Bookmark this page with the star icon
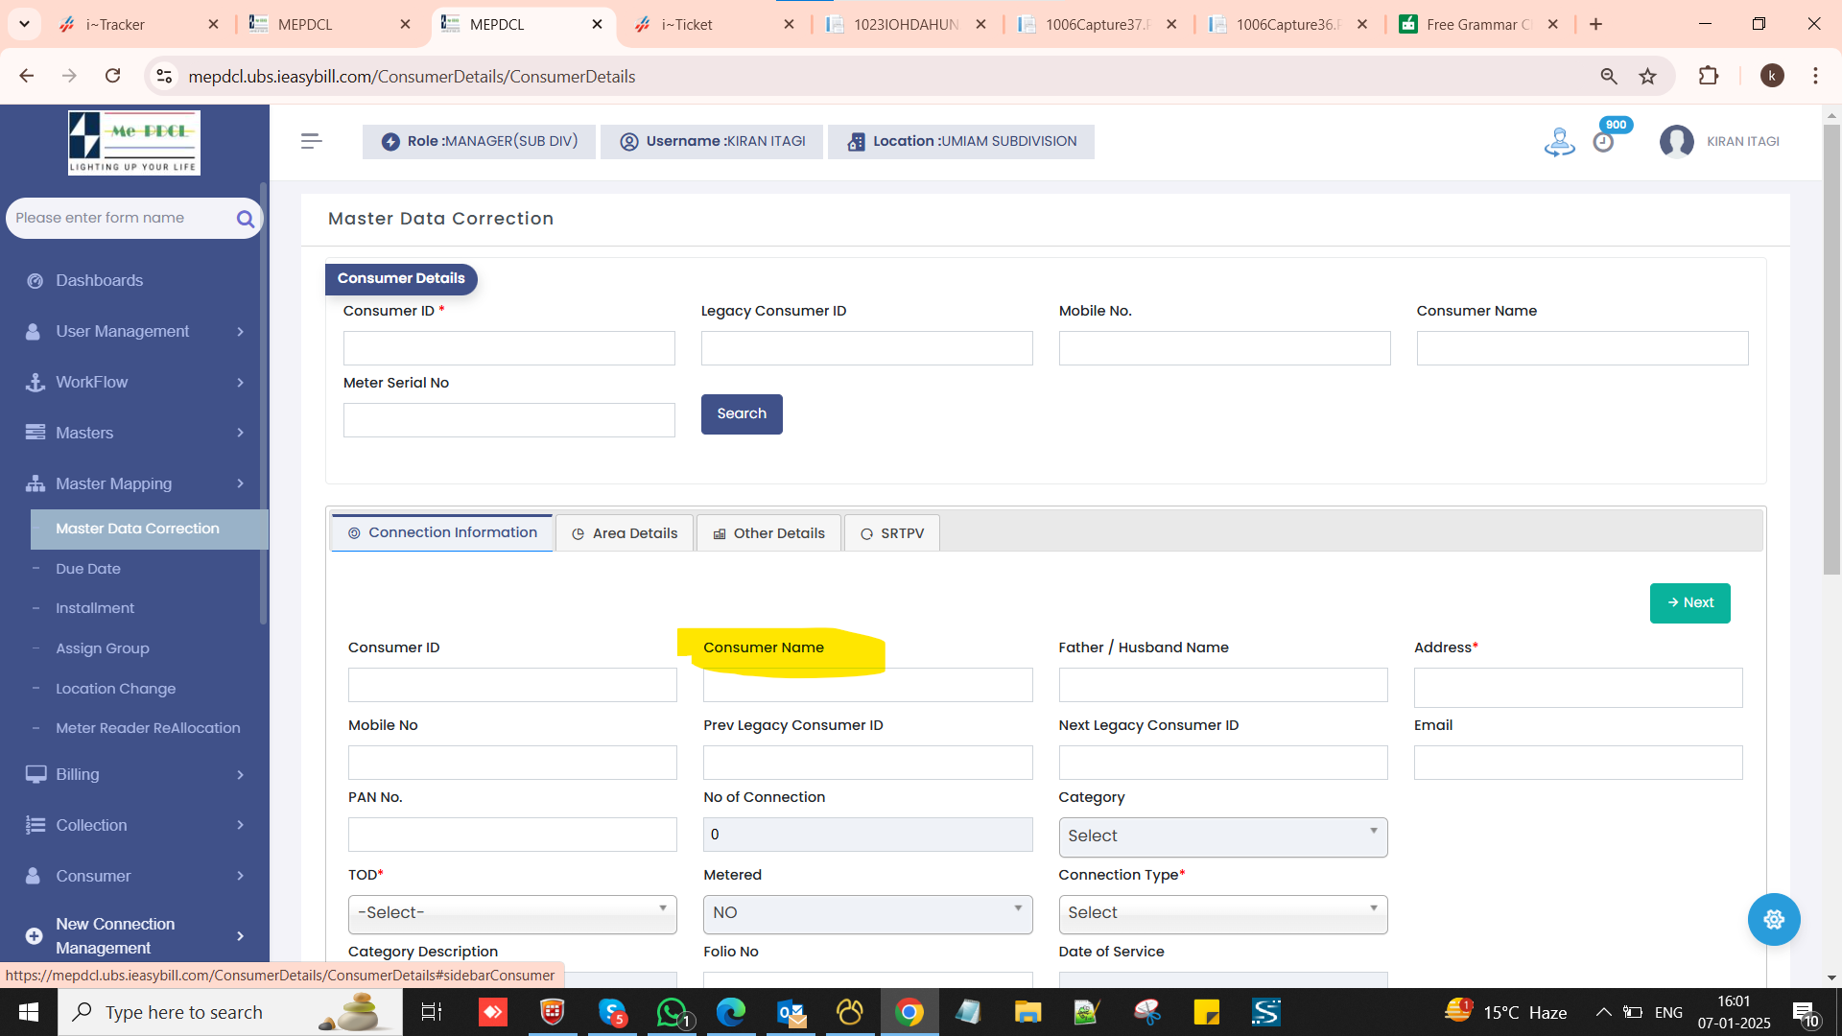Viewport: 1842px width, 1036px height. click(x=1647, y=76)
